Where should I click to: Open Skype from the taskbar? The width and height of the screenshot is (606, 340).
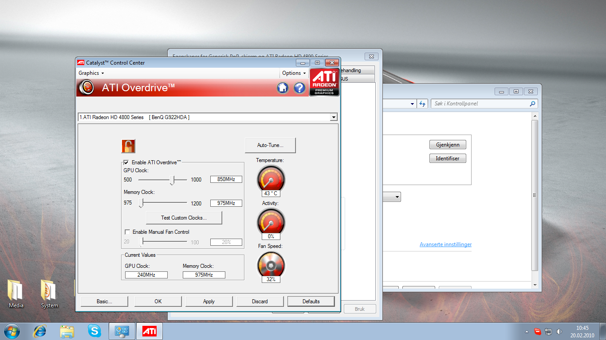coord(94,331)
